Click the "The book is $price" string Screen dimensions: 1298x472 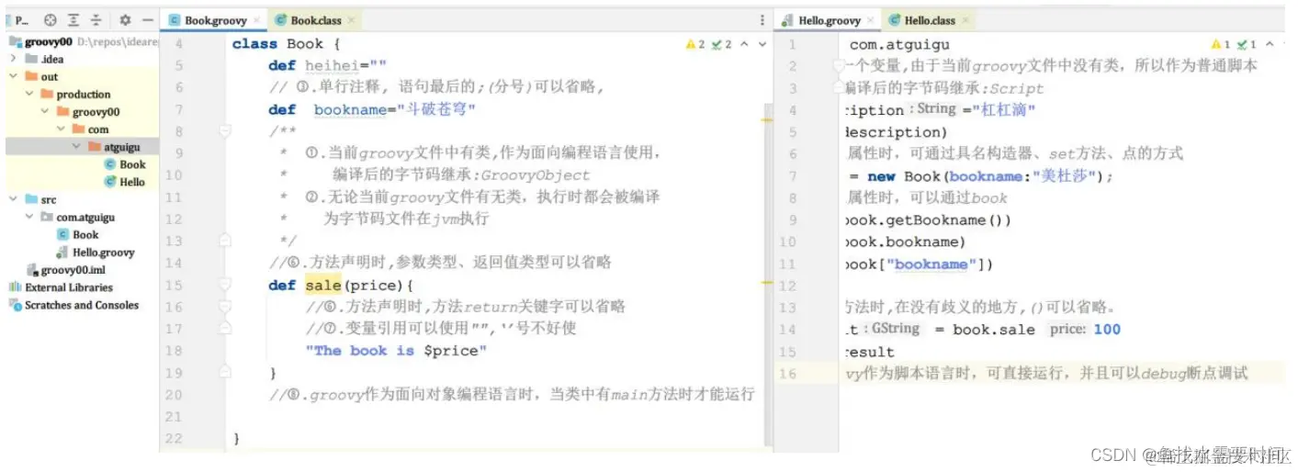pyautogui.click(x=396, y=351)
